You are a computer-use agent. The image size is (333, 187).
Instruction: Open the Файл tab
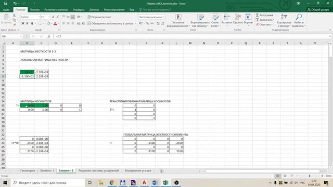pyautogui.click(x=6, y=9)
